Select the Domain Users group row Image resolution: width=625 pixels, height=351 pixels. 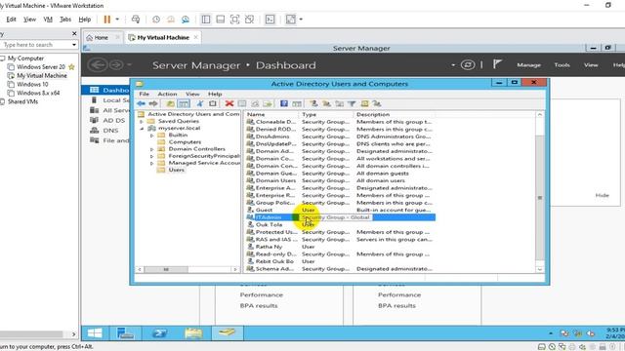[275, 180]
